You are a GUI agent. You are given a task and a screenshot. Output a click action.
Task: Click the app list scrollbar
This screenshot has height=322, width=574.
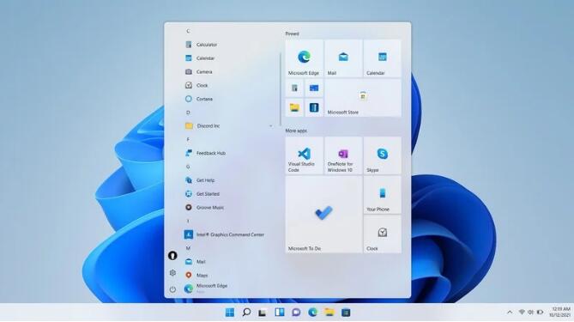281,89
